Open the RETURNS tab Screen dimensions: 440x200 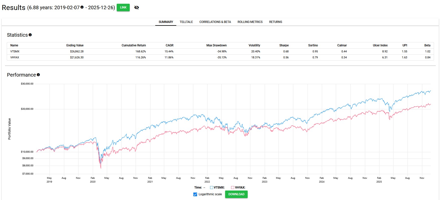276,22
